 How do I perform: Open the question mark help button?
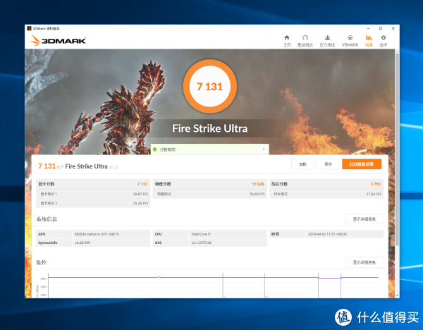point(264,149)
